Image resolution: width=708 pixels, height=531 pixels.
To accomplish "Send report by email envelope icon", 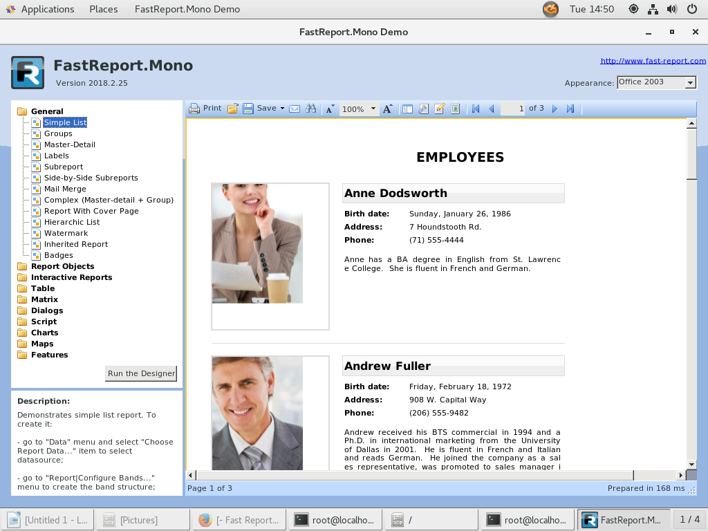I will coord(295,109).
